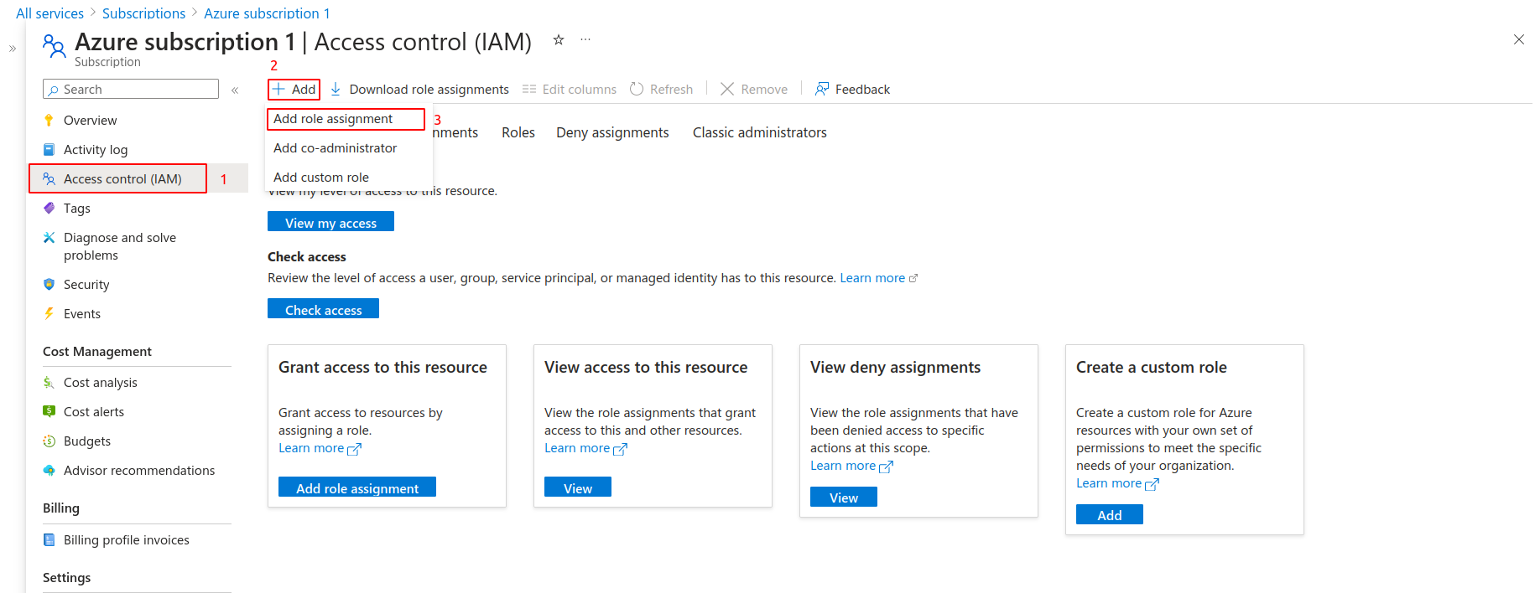Go to Subscriptions breadcrumb
1535x593 pixels.
pos(143,13)
